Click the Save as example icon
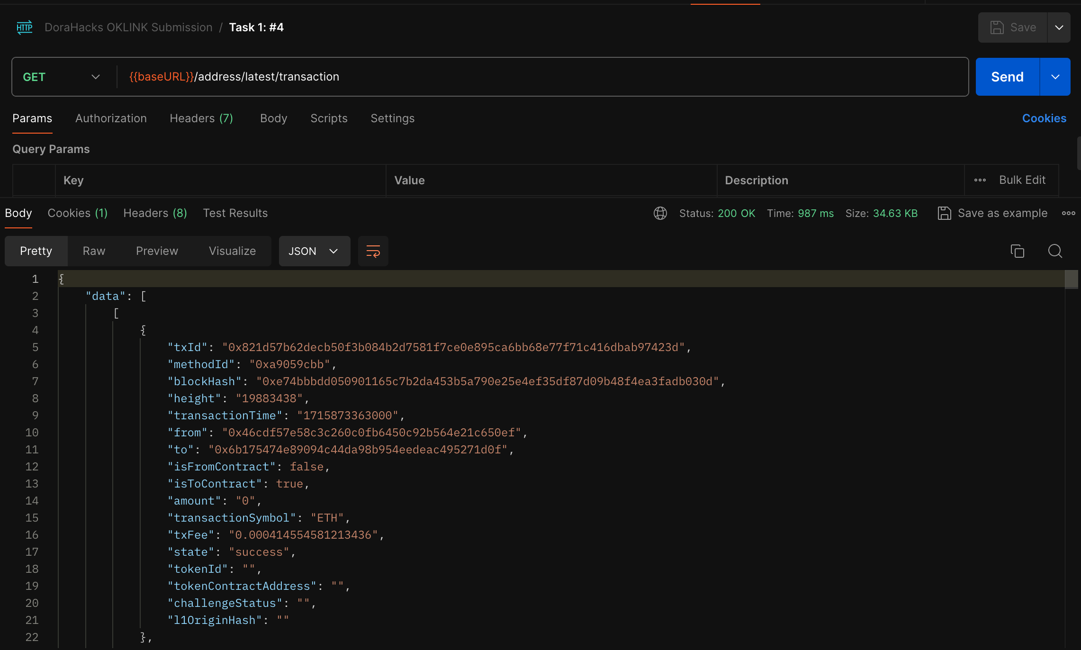 [x=944, y=213]
